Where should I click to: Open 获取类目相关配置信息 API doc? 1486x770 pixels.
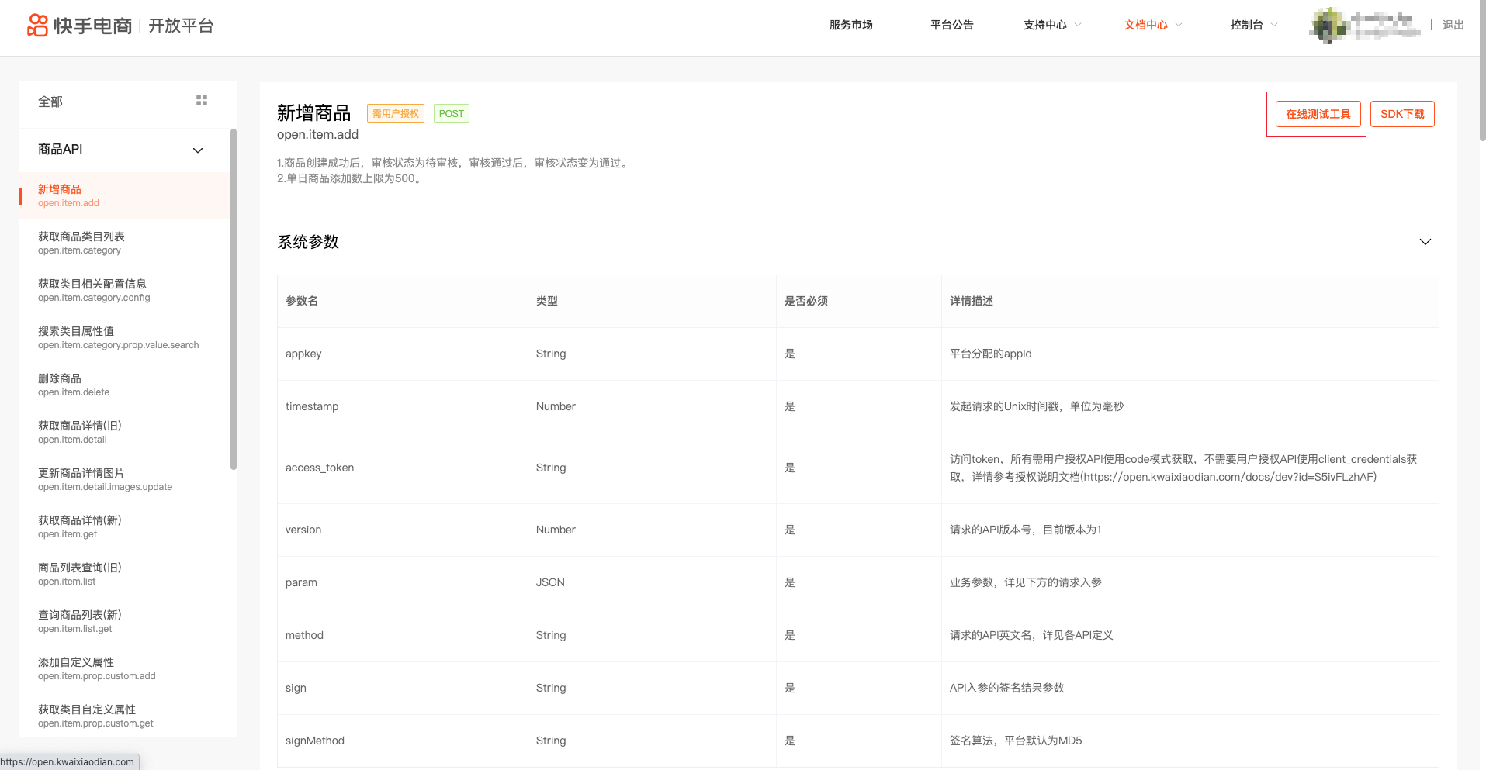(x=125, y=290)
